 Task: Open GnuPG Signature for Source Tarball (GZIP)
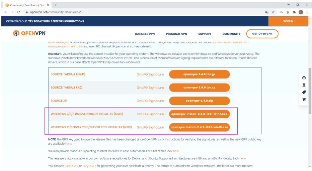[x=150, y=74]
